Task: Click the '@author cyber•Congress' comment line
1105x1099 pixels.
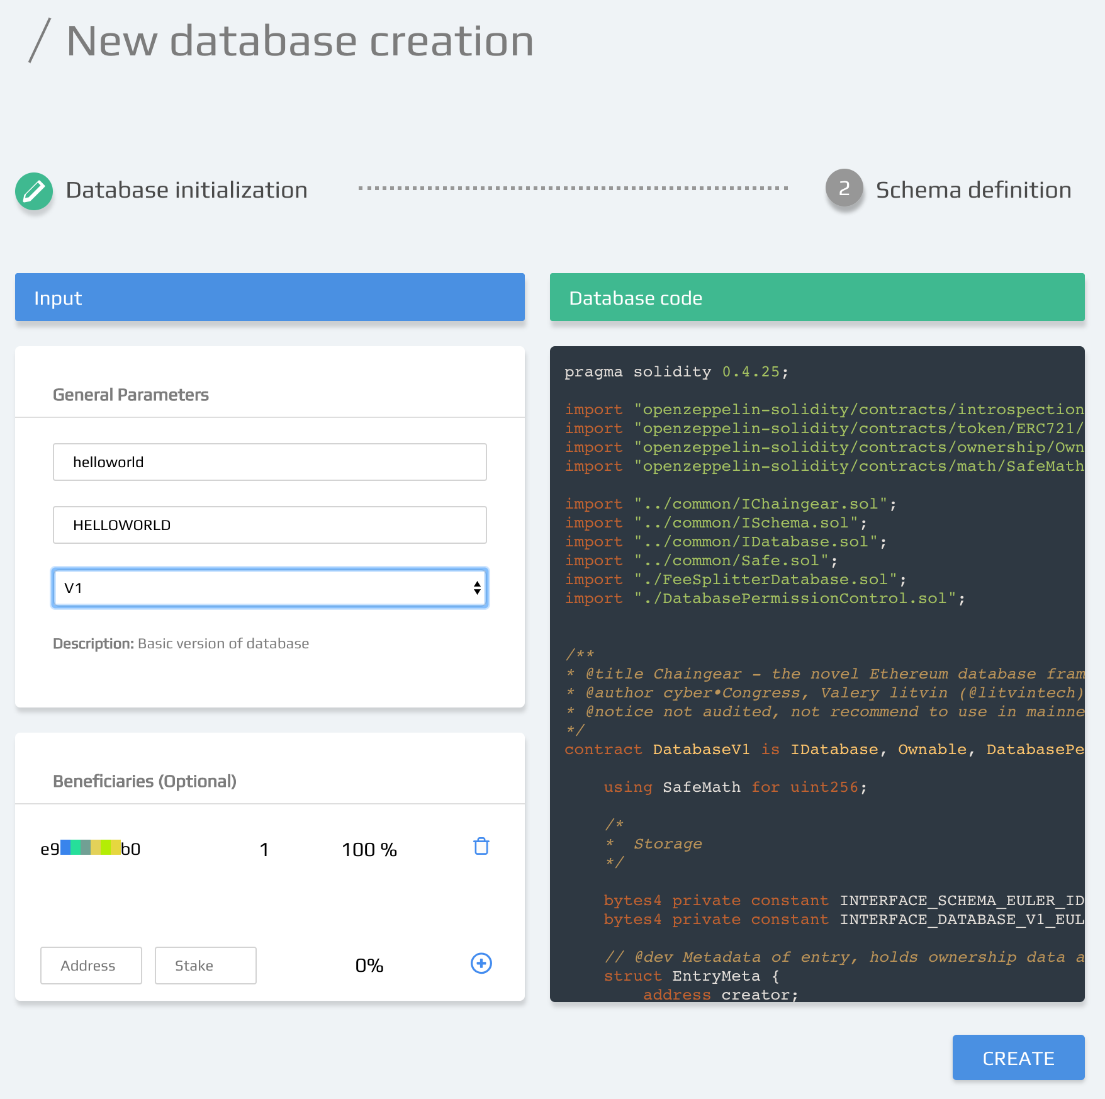Action: pyautogui.click(x=824, y=692)
